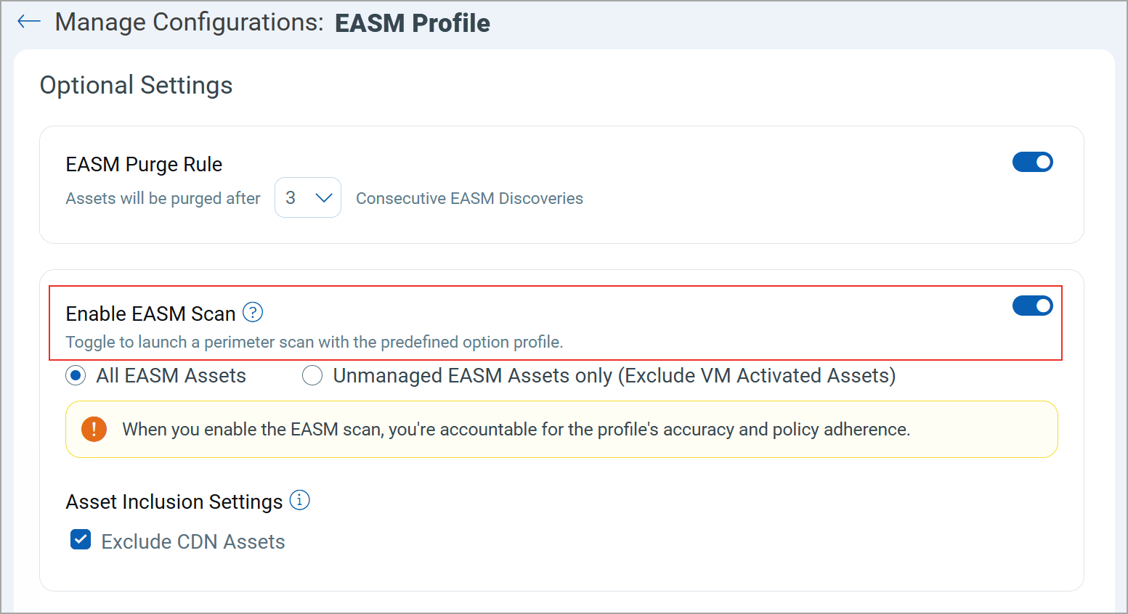Click the Asset Inclusion Settings heading
The height and width of the screenshot is (614, 1128).
pyautogui.click(x=174, y=502)
